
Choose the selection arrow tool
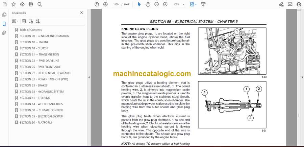(x=139, y=4)
